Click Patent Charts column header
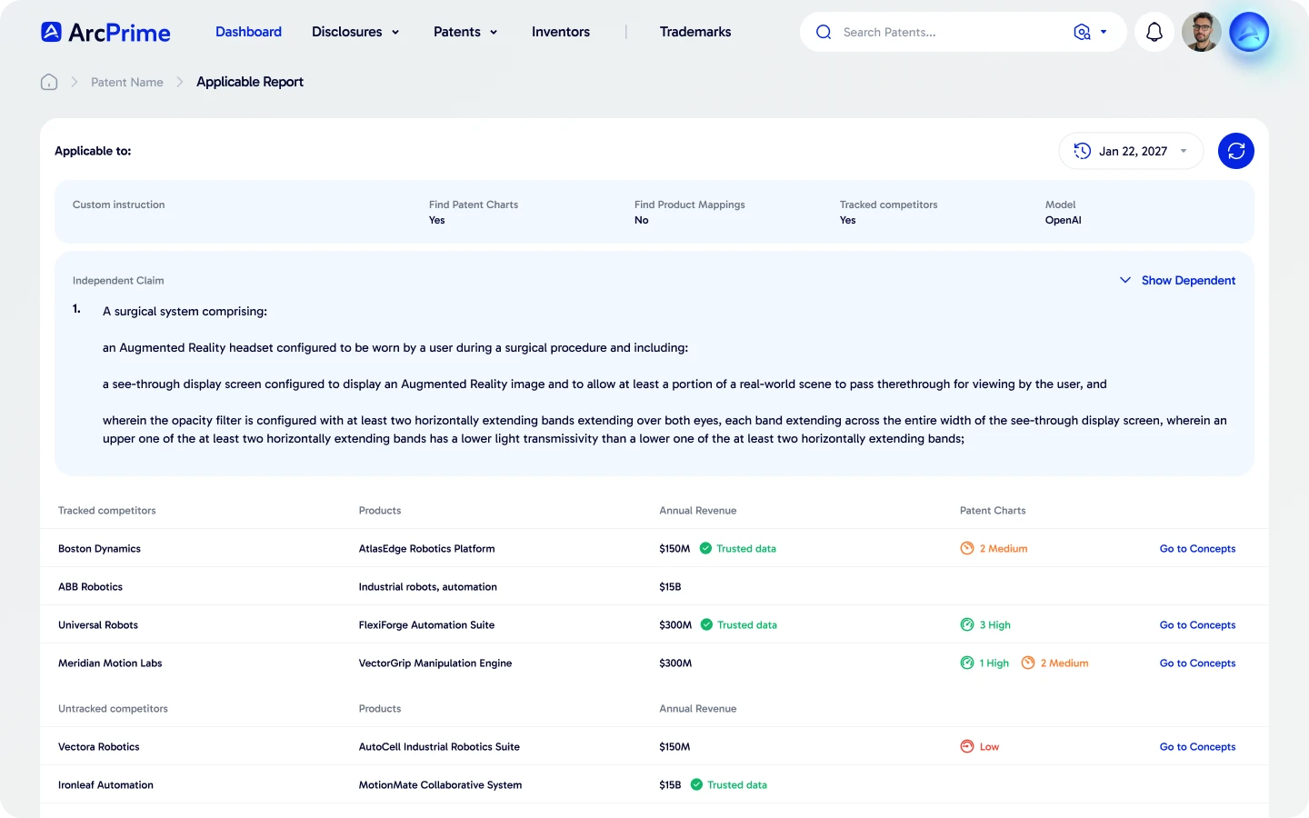The image size is (1309, 818). point(993,510)
